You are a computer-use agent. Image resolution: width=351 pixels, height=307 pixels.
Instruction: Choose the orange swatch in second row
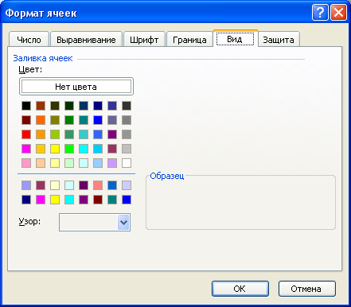(41, 120)
